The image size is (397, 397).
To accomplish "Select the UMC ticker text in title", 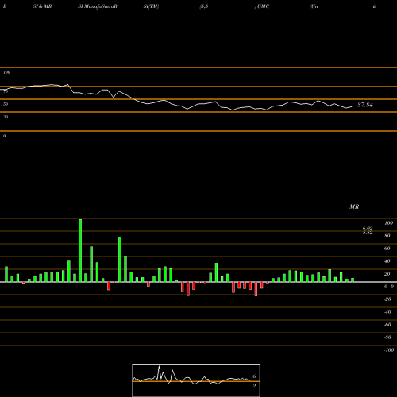I will pos(263,6).
